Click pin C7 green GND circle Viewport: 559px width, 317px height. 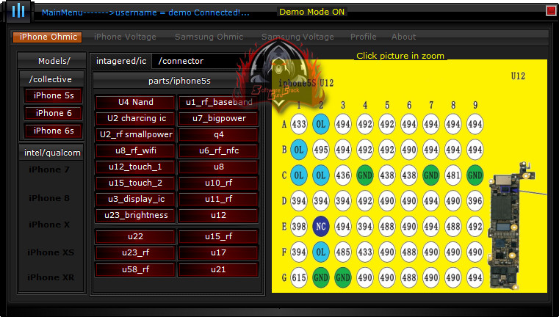[x=430, y=175]
